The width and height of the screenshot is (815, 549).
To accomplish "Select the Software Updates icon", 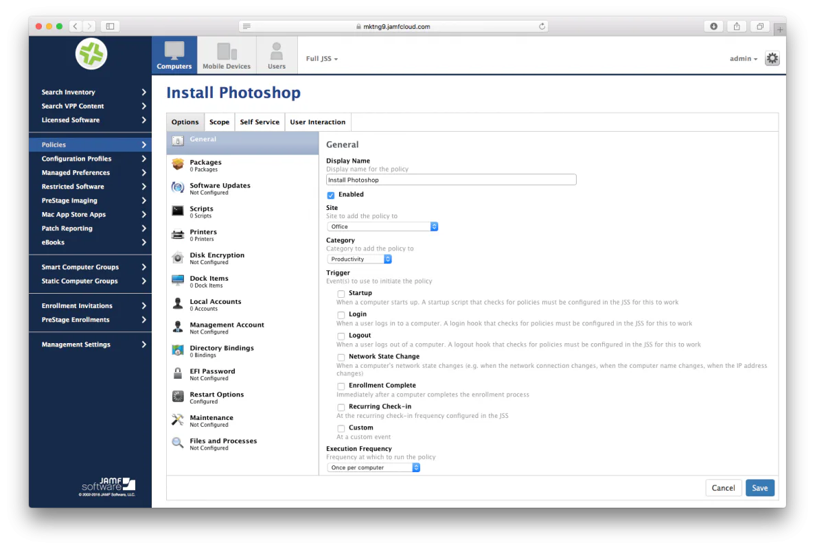I will pyautogui.click(x=178, y=187).
